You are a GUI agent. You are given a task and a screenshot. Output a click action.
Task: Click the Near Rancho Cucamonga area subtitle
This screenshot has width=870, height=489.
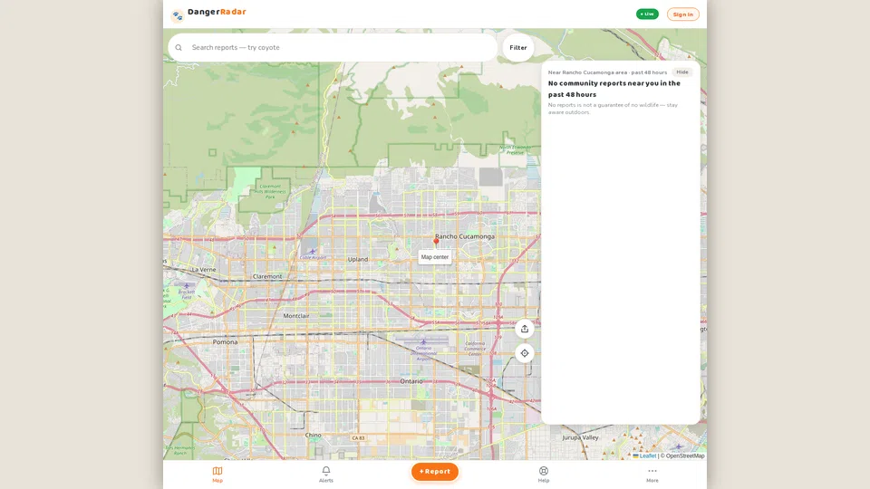pyautogui.click(x=607, y=72)
